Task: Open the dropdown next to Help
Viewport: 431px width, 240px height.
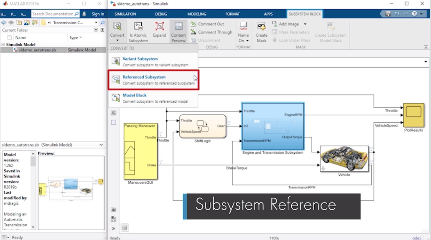Action: point(421,14)
